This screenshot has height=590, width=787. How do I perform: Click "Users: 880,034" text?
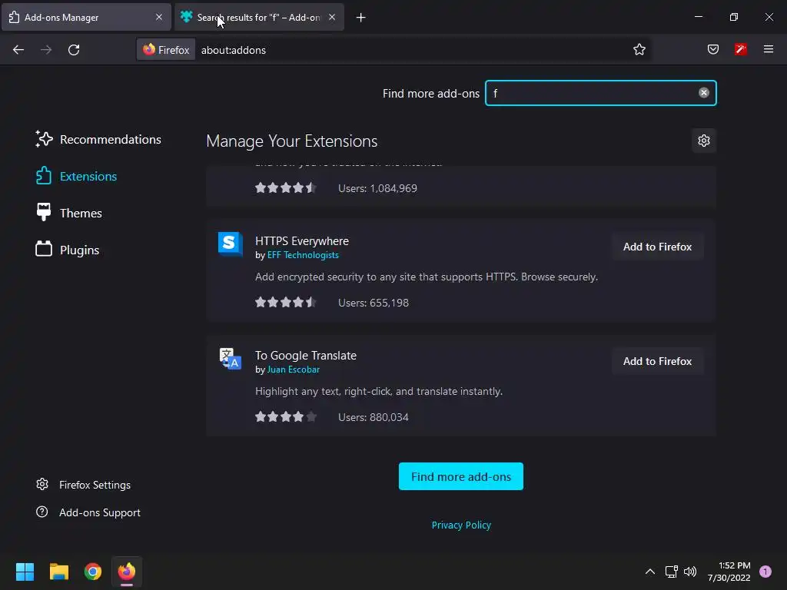tap(373, 417)
